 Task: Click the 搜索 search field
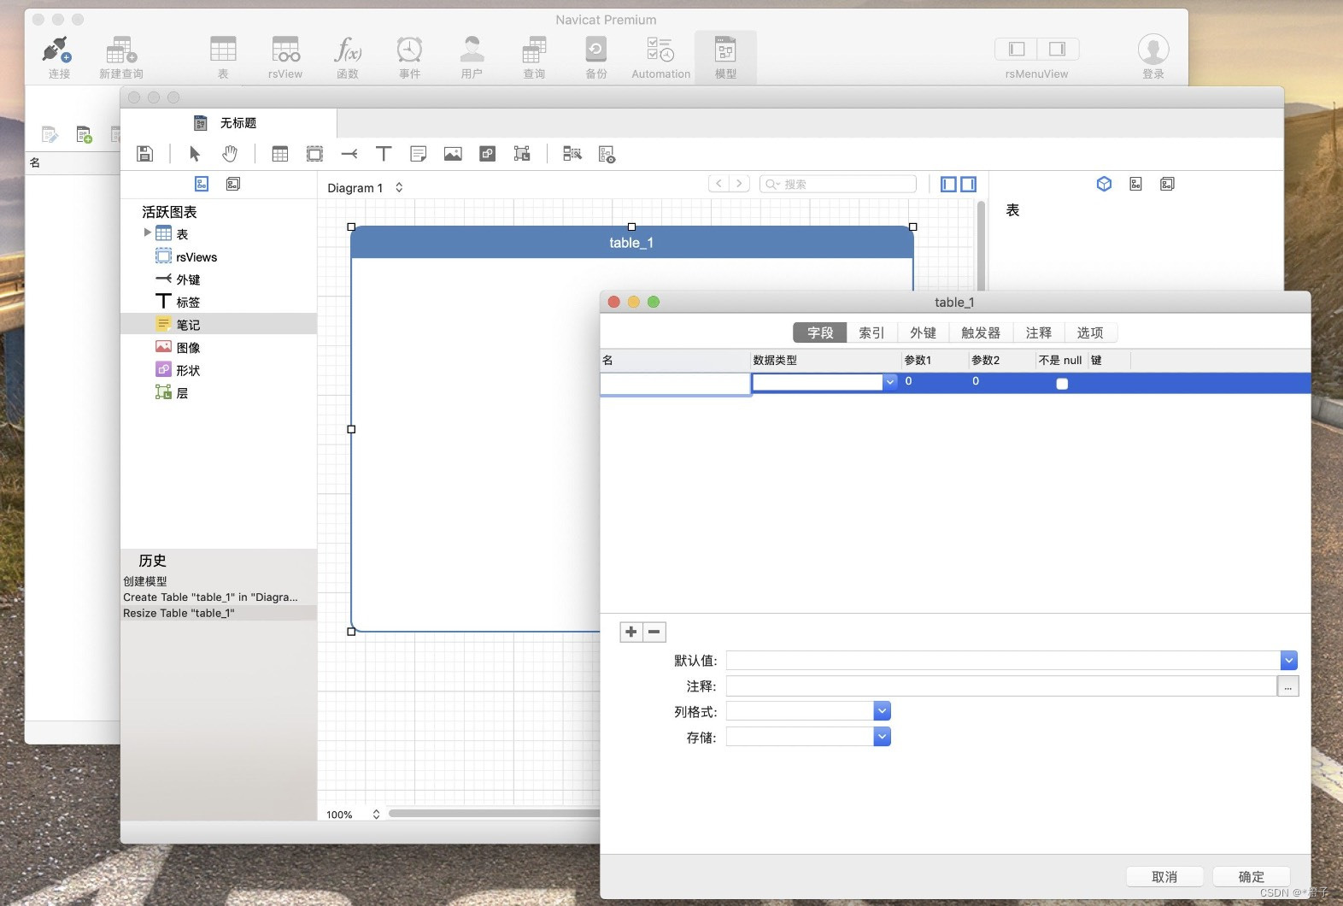838,184
